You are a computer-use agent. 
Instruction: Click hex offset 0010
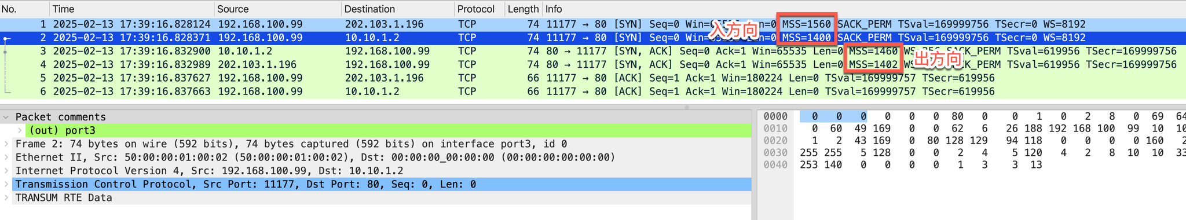click(x=775, y=129)
